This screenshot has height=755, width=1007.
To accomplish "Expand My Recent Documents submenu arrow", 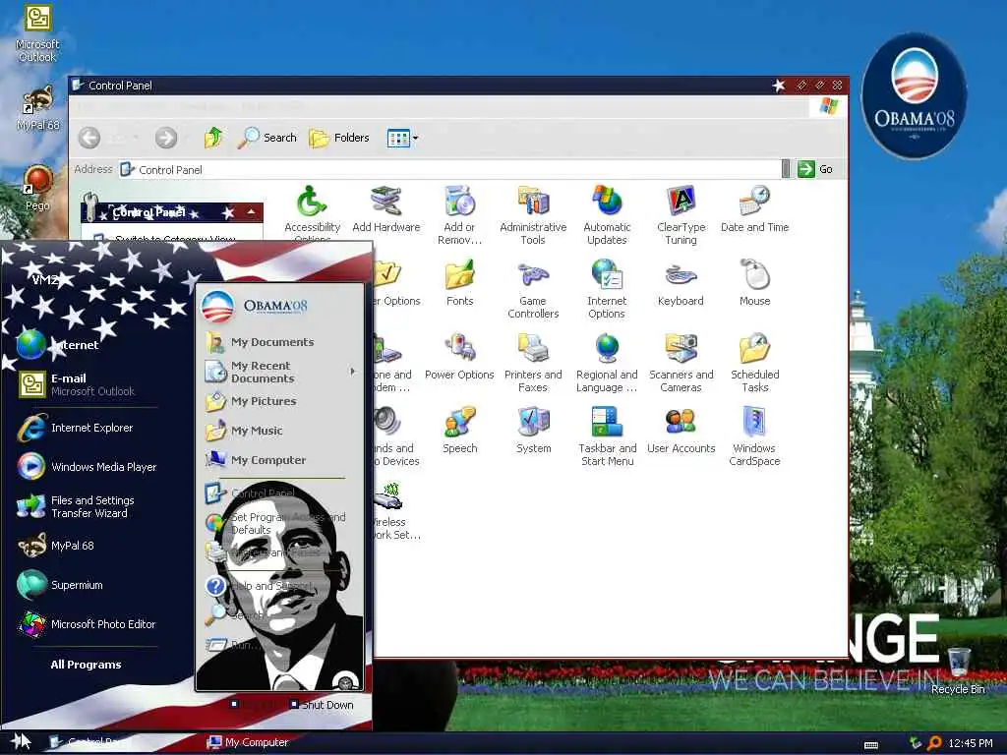I will [x=352, y=371].
